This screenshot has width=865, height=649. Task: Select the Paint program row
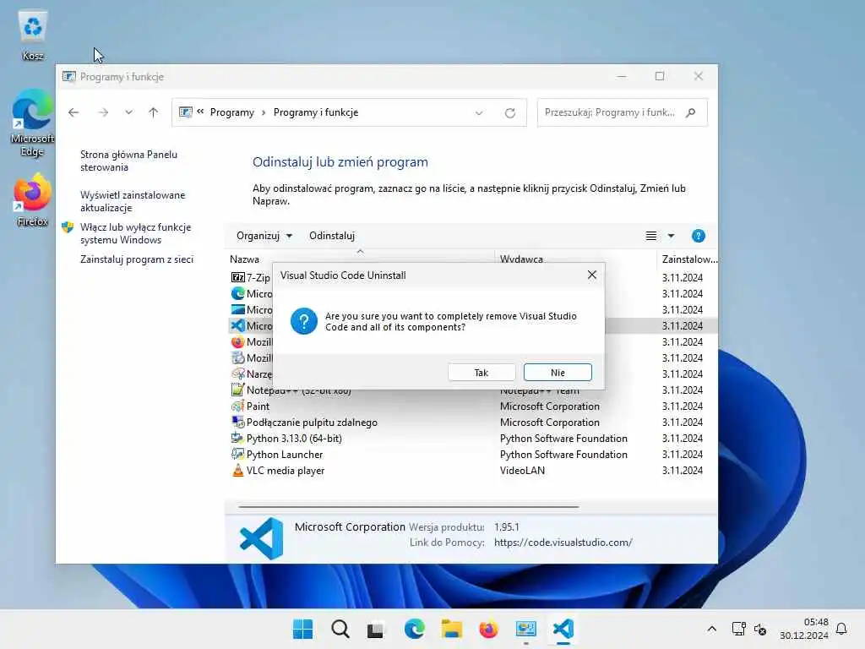tap(473, 406)
